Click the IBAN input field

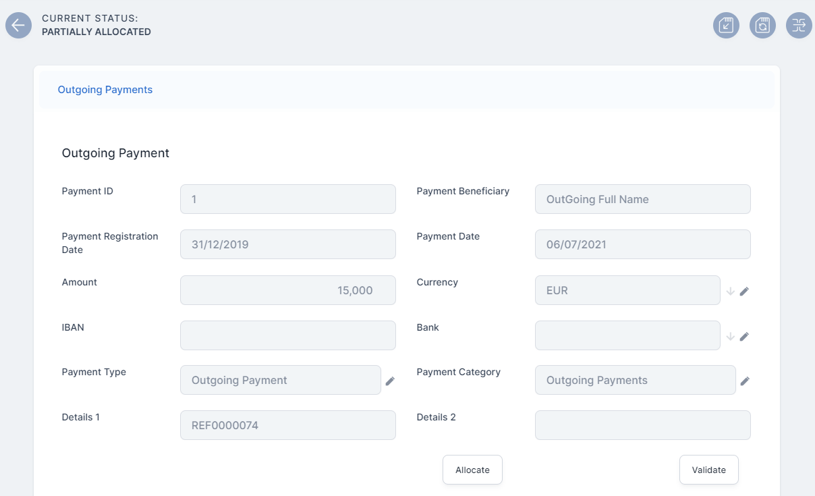pos(287,335)
